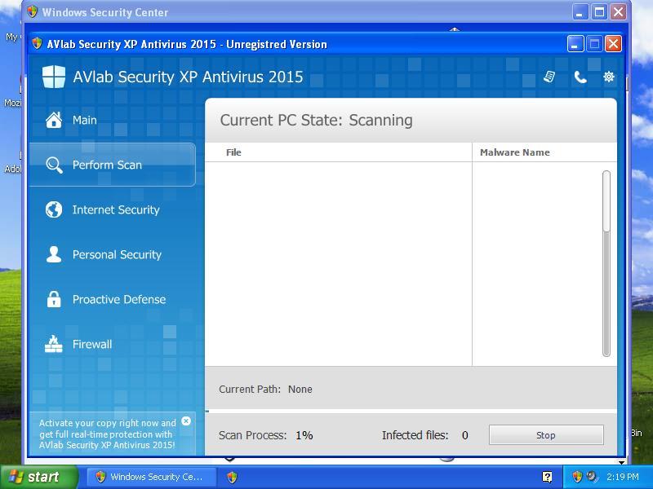
Task: Click the settings gear icon in header
Action: [x=608, y=77]
